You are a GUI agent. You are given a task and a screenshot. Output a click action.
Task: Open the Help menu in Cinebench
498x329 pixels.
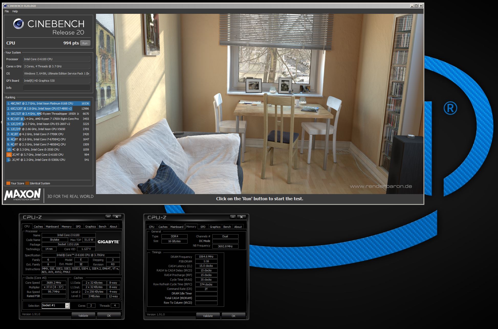15,11
